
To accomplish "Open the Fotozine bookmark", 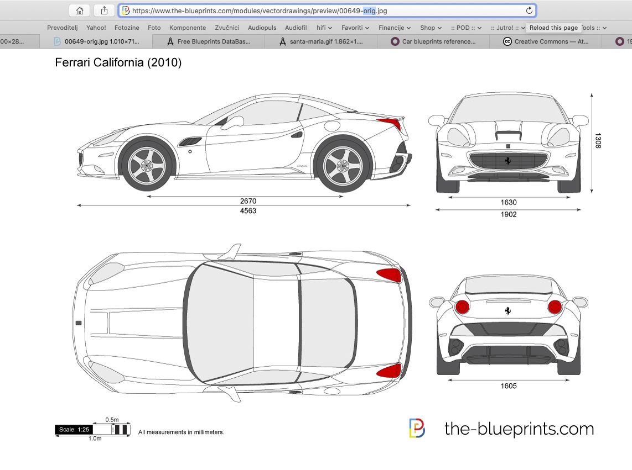I will point(127,28).
